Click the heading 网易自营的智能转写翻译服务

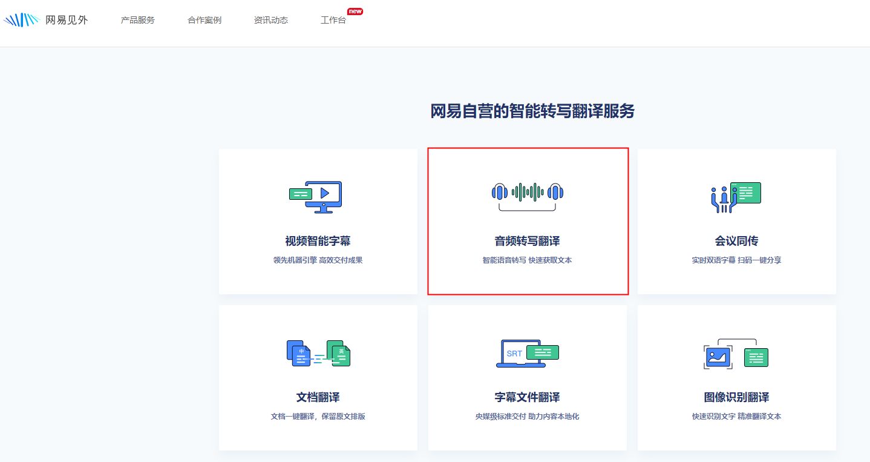tap(532, 111)
